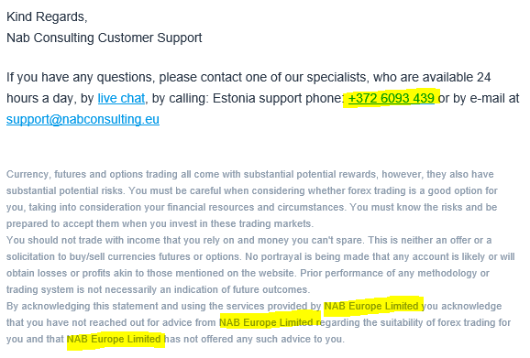Image resolution: width=530 pixels, height=358 pixels.
Task: Open the live chat link
Action: (121, 98)
